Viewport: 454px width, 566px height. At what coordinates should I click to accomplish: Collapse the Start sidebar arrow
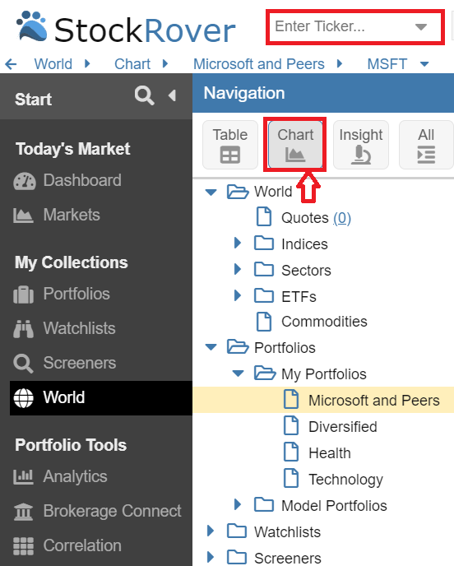[172, 95]
